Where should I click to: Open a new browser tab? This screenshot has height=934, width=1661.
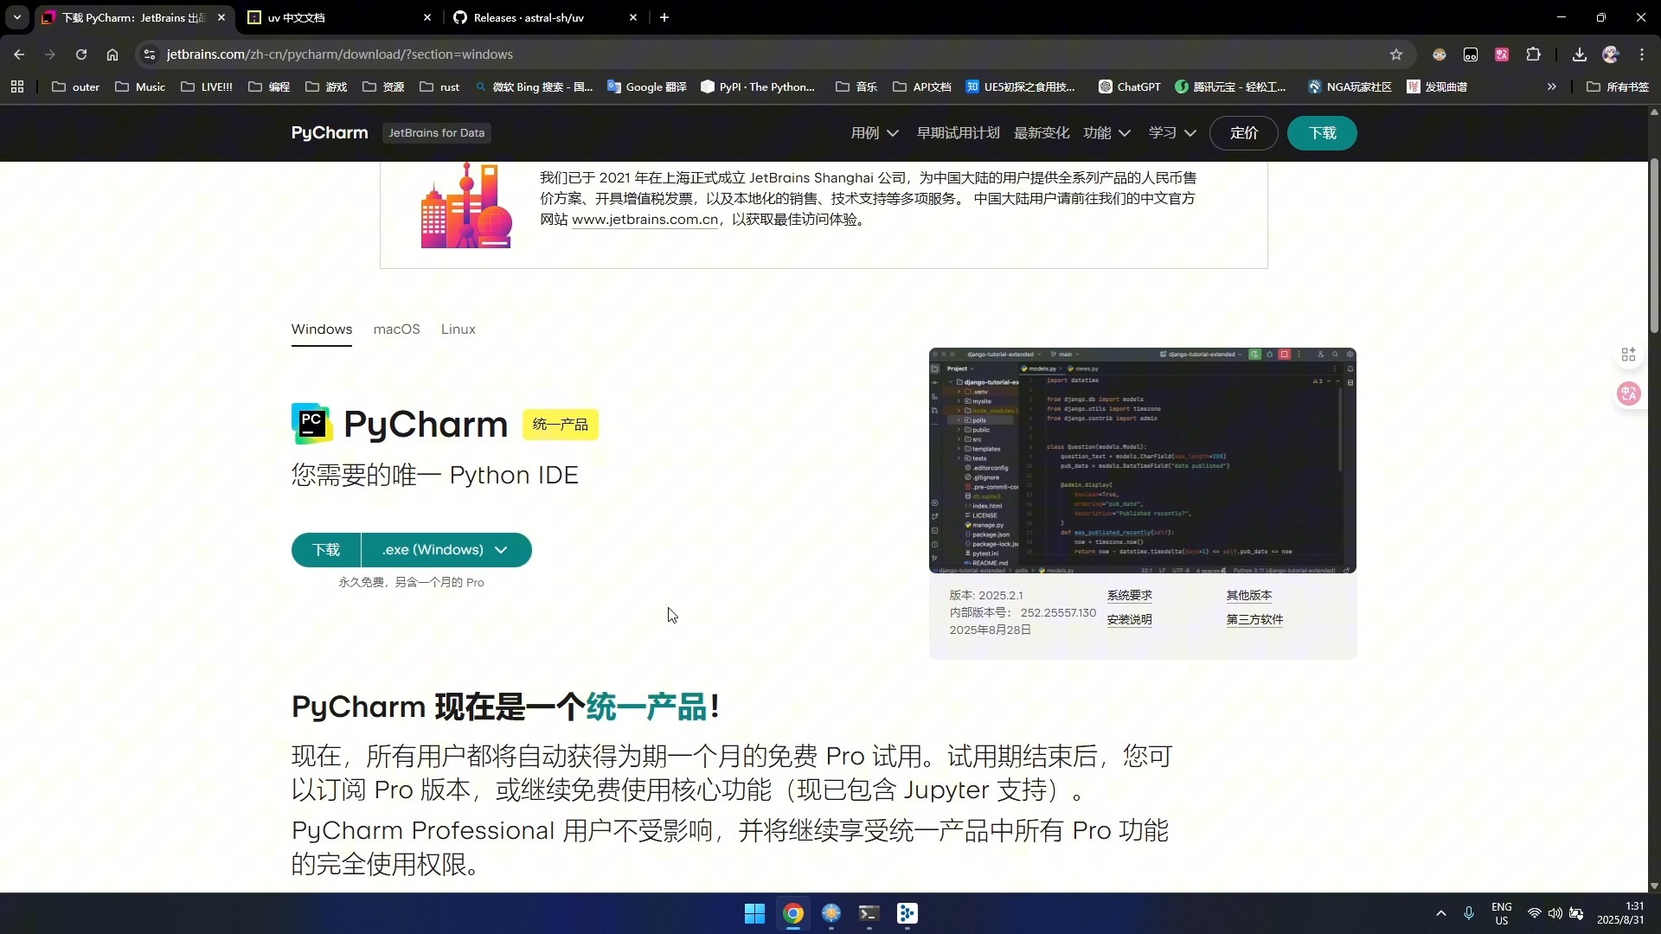click(664, 17)
